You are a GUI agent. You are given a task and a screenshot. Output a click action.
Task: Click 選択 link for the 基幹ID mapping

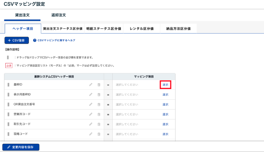pyautogui.click(x=165, y=85)
